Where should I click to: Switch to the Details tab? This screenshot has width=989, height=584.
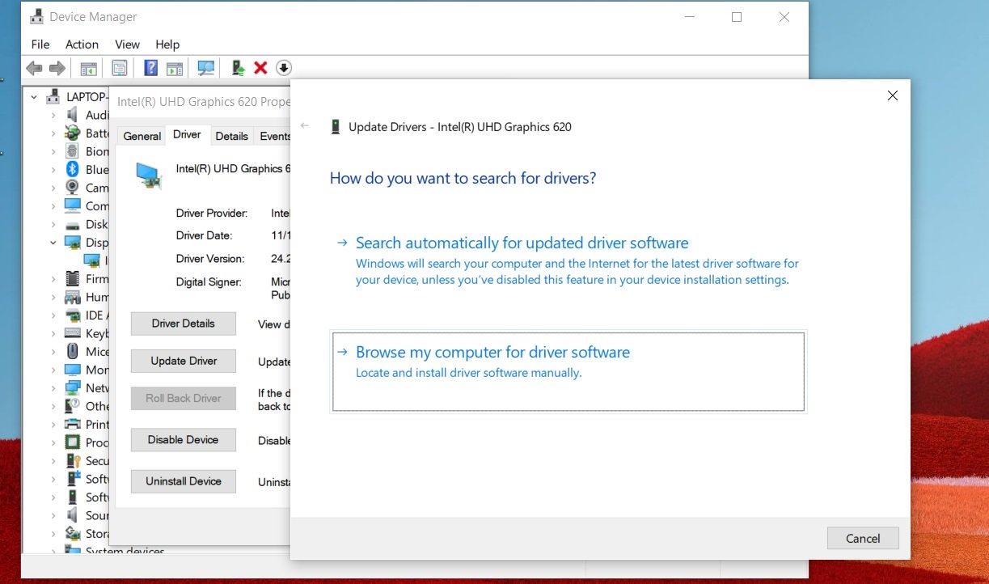point(231,135)
